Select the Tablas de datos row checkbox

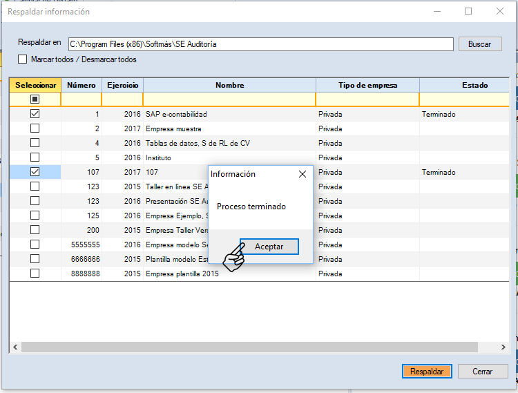pos(35,143)
